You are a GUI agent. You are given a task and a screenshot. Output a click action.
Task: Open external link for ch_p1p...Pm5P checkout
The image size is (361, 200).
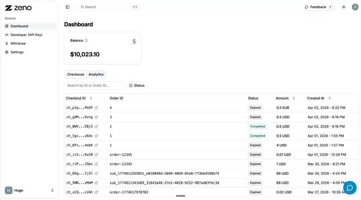click(x=96, y=108)
